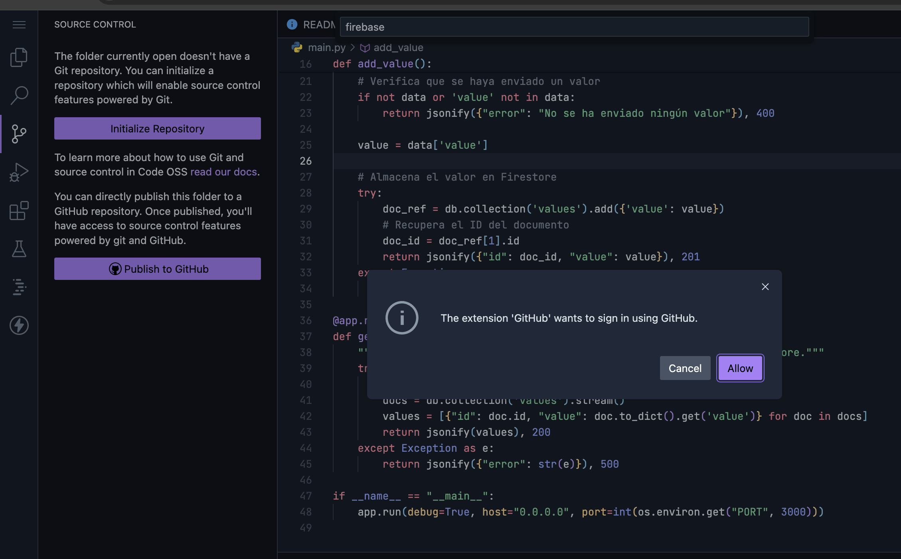Image resolution: width=901 pixels, height=559 pixels.
Task: Open Run and Debug view
Action: (19, 172)
